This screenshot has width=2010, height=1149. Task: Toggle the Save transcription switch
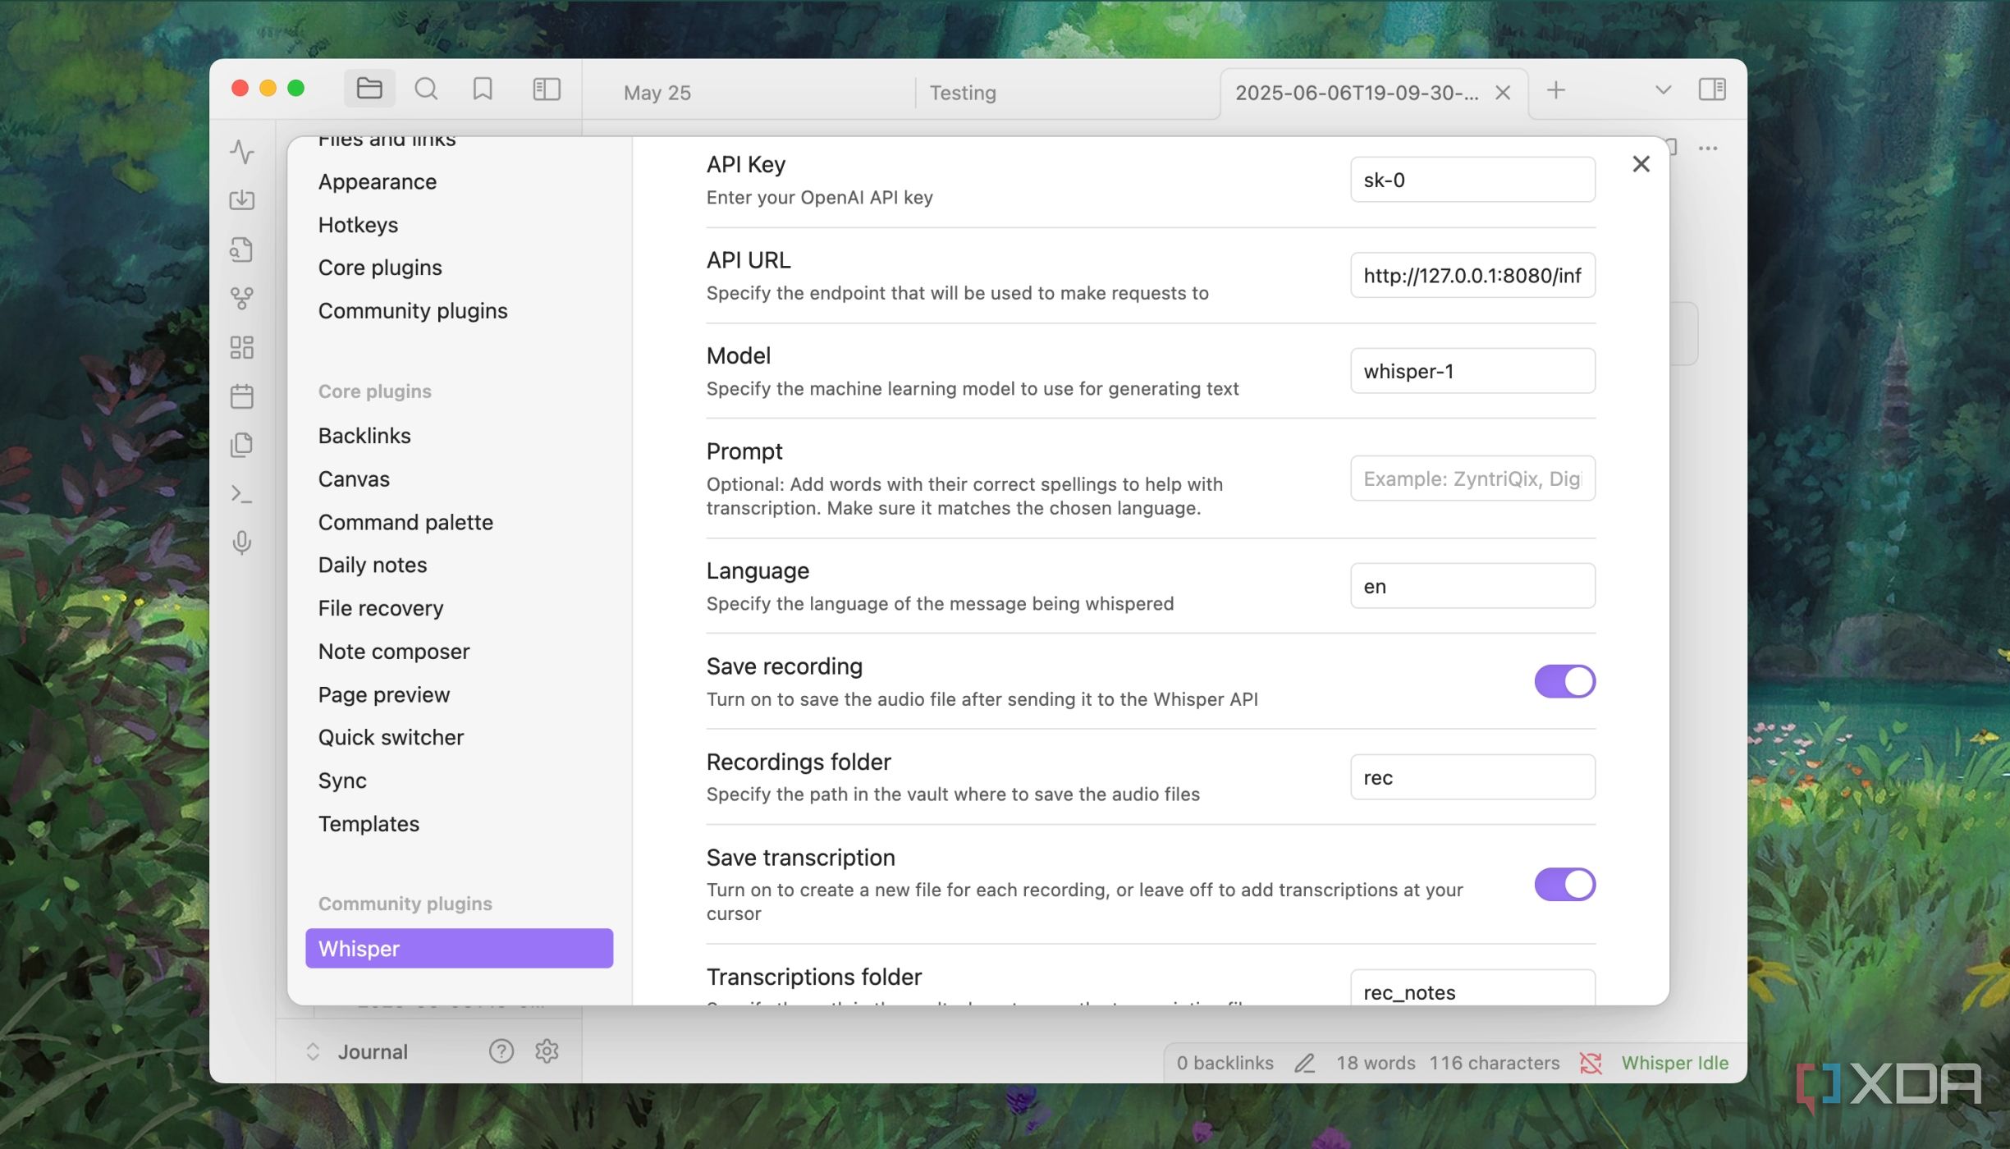[1564, 885]
